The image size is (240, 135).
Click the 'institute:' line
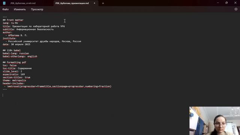coord(9,38)
